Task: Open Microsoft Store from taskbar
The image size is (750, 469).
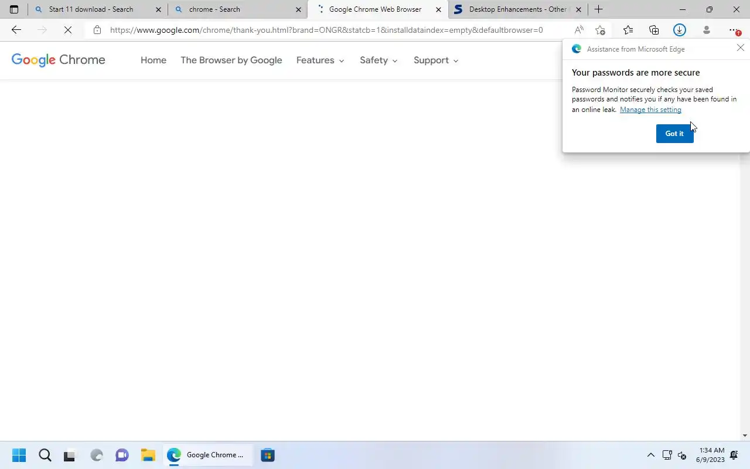Action: [x=268, y=455]
